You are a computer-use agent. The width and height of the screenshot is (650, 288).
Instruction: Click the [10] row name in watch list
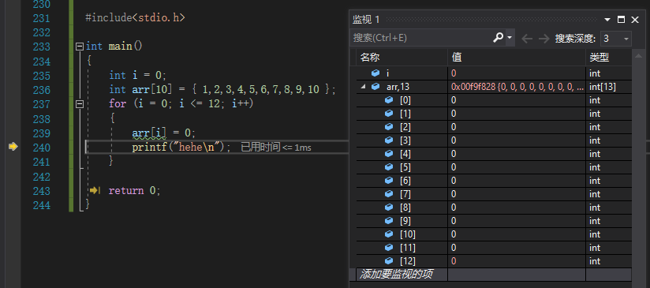tap(408, 234)
